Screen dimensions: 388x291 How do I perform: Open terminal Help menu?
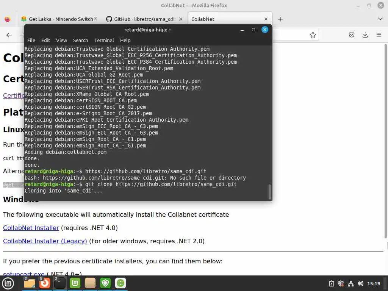tap(125, 40)
